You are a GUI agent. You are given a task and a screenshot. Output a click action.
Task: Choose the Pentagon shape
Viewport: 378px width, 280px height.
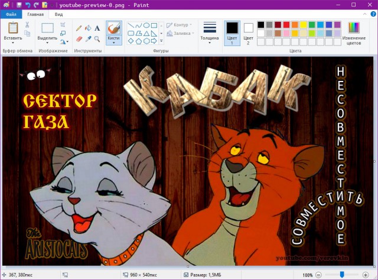click(x=138, y=41)
